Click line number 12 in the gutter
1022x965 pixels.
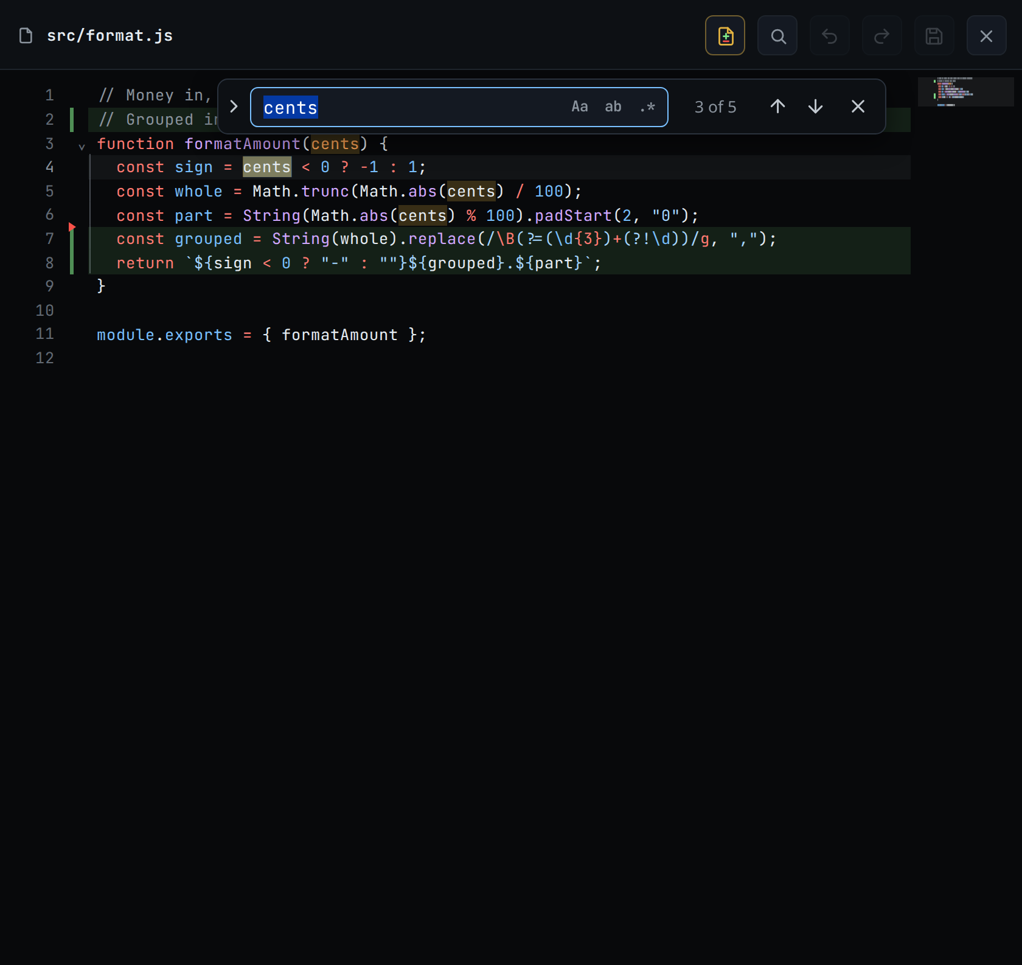click(x=44, y=358)
